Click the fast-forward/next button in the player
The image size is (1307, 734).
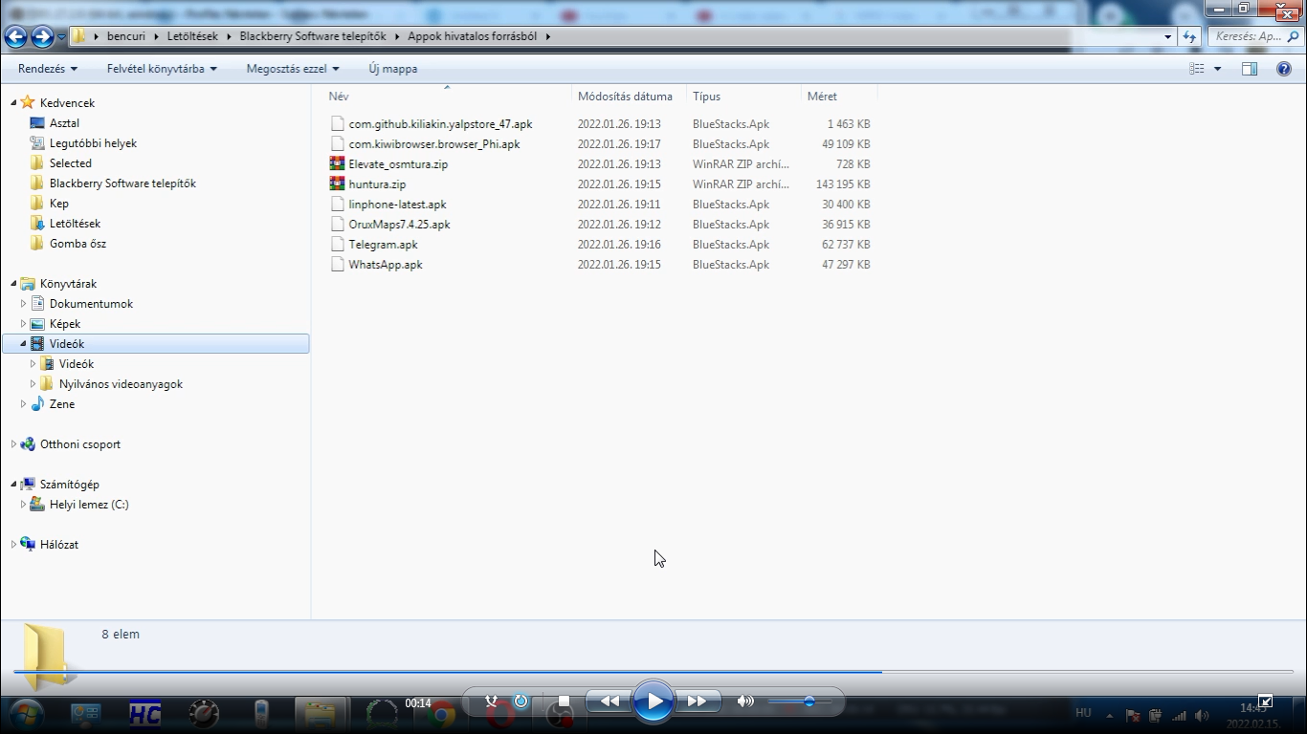click(x=698, y=702)
